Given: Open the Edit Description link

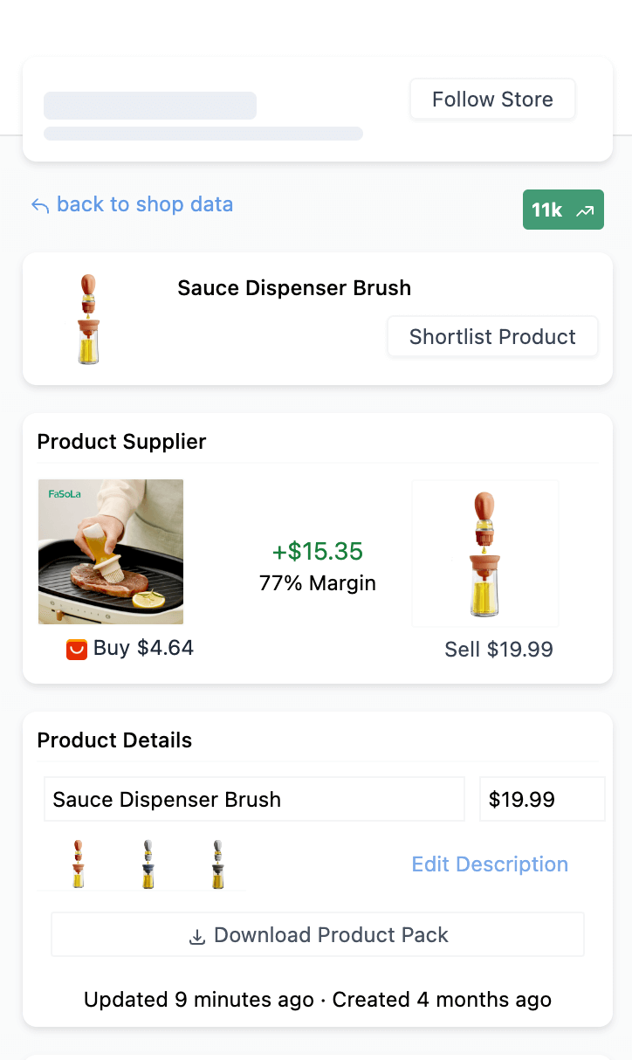Looking at the screenshot, I should point(490,864).
